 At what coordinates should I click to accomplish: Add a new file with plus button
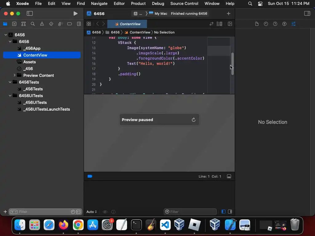click(5, 212)
